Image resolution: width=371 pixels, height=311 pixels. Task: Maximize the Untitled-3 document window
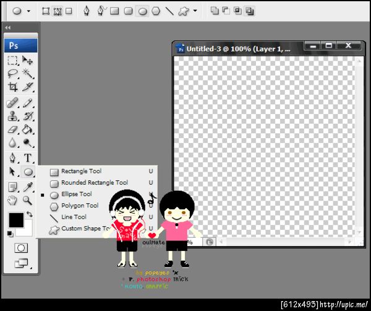329,45
